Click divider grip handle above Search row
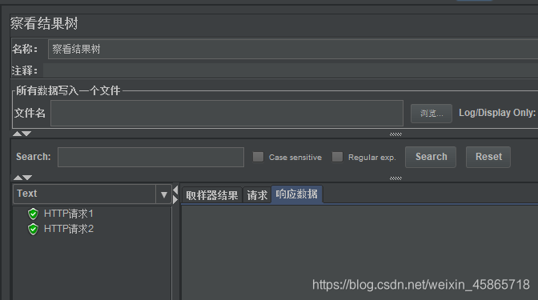This screenshot has width=538, height=300. (395, 134)
